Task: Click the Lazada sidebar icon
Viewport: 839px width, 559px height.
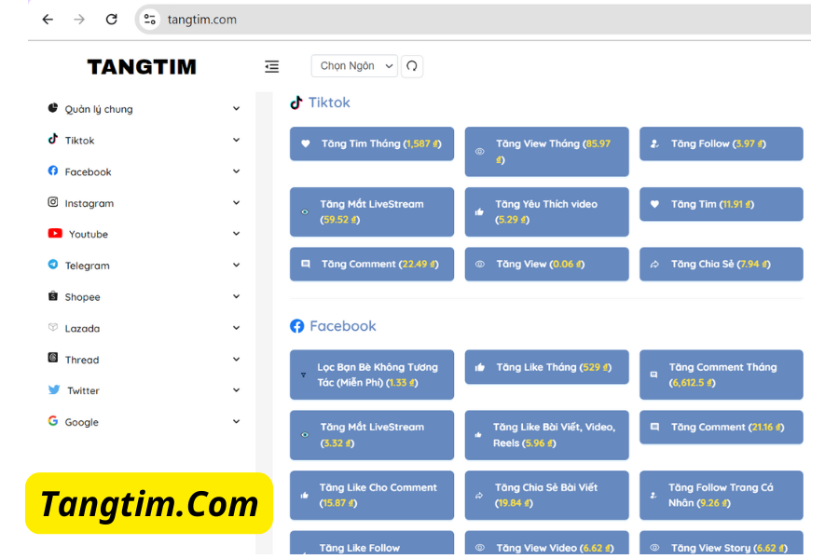Action: [x=53, y=327]
